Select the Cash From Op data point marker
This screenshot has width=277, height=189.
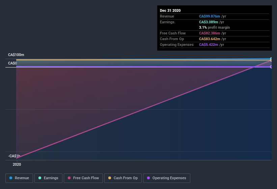(x=271, y=60)
